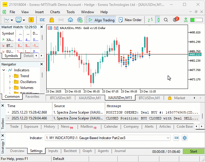The image size is (205, 162).
Task: Switch to the XAUUSDm,M1 chart tab
Action: coord(90,98)
